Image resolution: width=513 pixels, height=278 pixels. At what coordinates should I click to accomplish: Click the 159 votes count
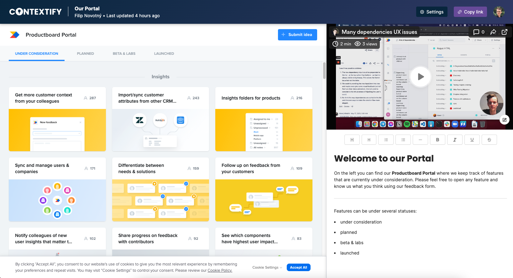coord(193,168)
